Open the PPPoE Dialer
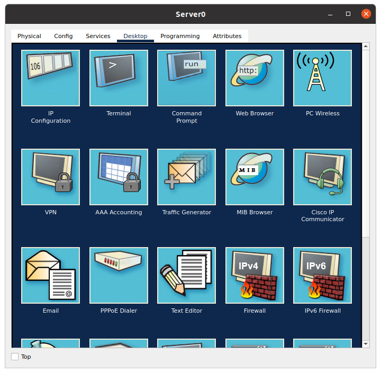 pos(119,275)
